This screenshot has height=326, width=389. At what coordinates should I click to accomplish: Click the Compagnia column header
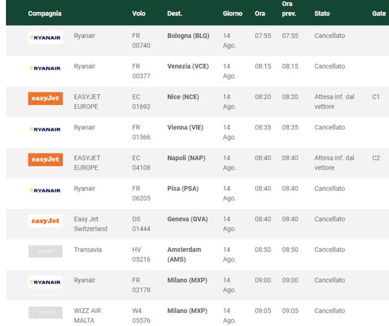coord(45,13)
